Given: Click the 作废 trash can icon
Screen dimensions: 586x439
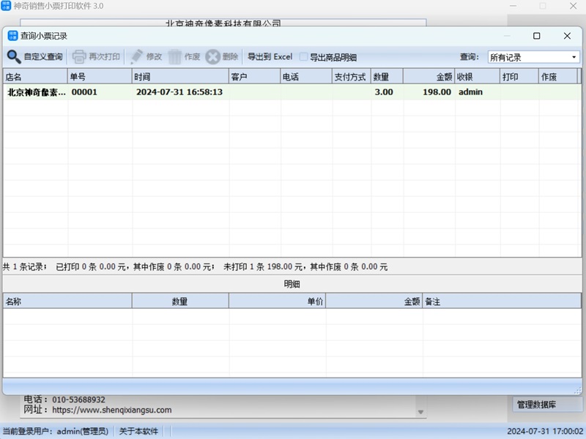Looking at the screenshot, I should coord(175,56).
